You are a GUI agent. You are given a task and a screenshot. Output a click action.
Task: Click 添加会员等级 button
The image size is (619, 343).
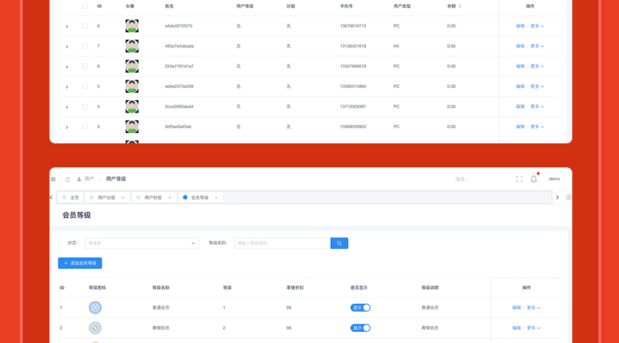click(x=80, y=263)
